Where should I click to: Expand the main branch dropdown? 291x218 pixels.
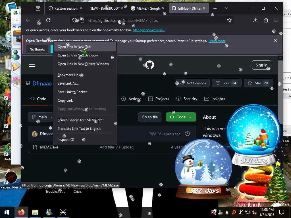click(40, 117)
